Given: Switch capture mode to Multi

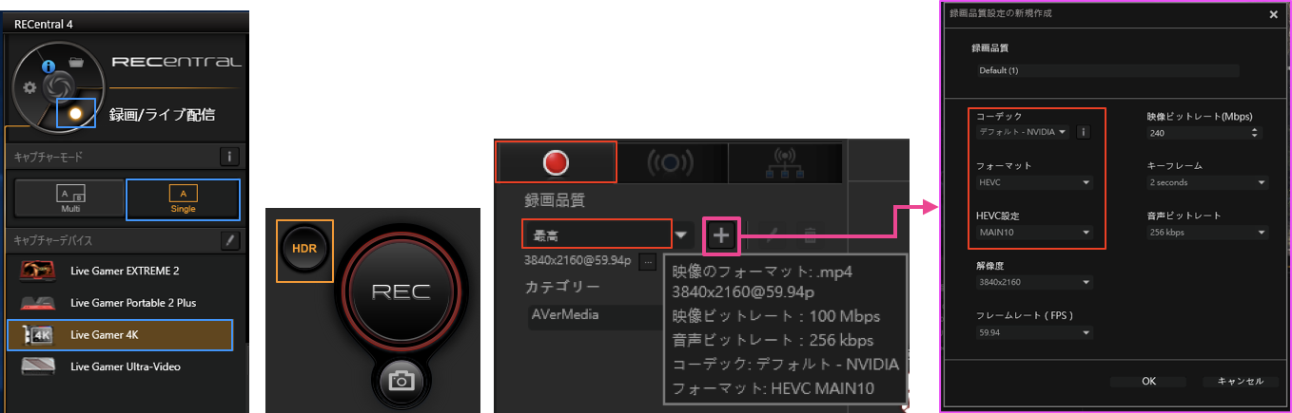Looking at the screenshot, I should pos(69,197).
